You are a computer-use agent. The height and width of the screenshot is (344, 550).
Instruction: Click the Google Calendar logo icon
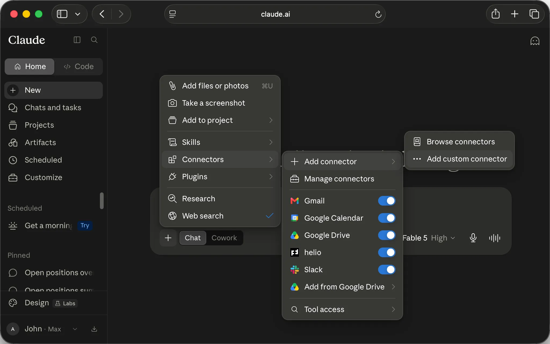point(295,218)
